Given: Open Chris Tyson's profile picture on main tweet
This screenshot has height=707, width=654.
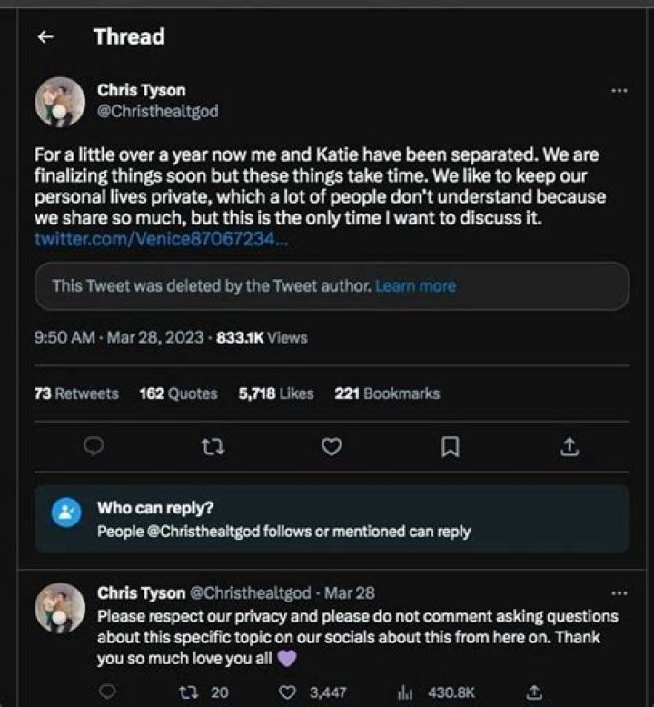Looking at the screenshot, I should tap(60, 102).
